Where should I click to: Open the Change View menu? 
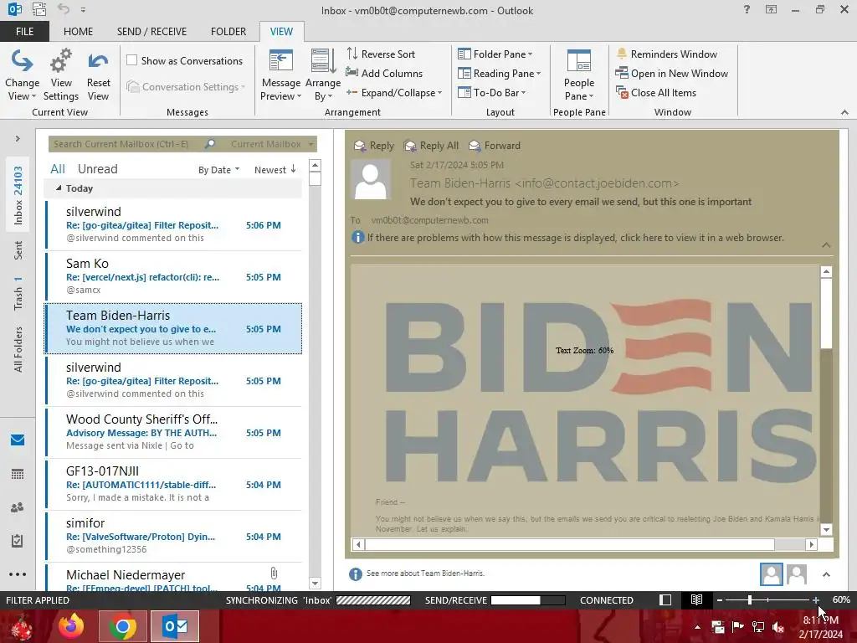[22, 75]
